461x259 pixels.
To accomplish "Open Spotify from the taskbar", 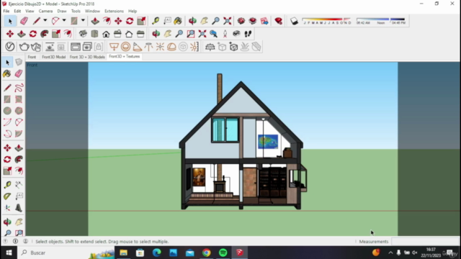I will 223,253.
